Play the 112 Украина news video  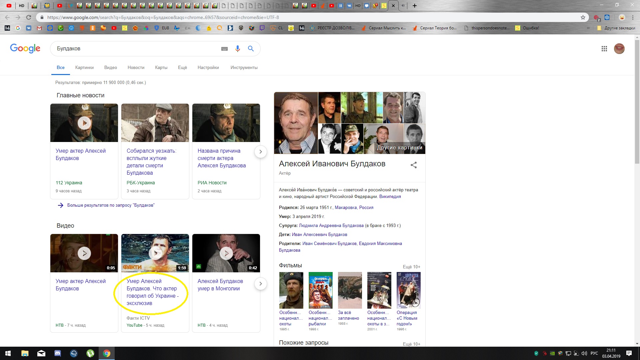pyautogui.click(x=84, y=123)
